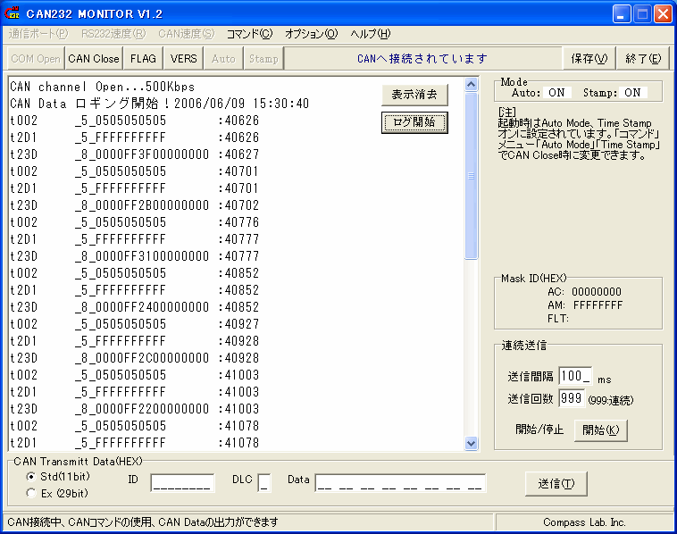Click the scroll up arrow of log
Image resolution: width=677 pixels, height=534 pixels.
tap(472, 86)
